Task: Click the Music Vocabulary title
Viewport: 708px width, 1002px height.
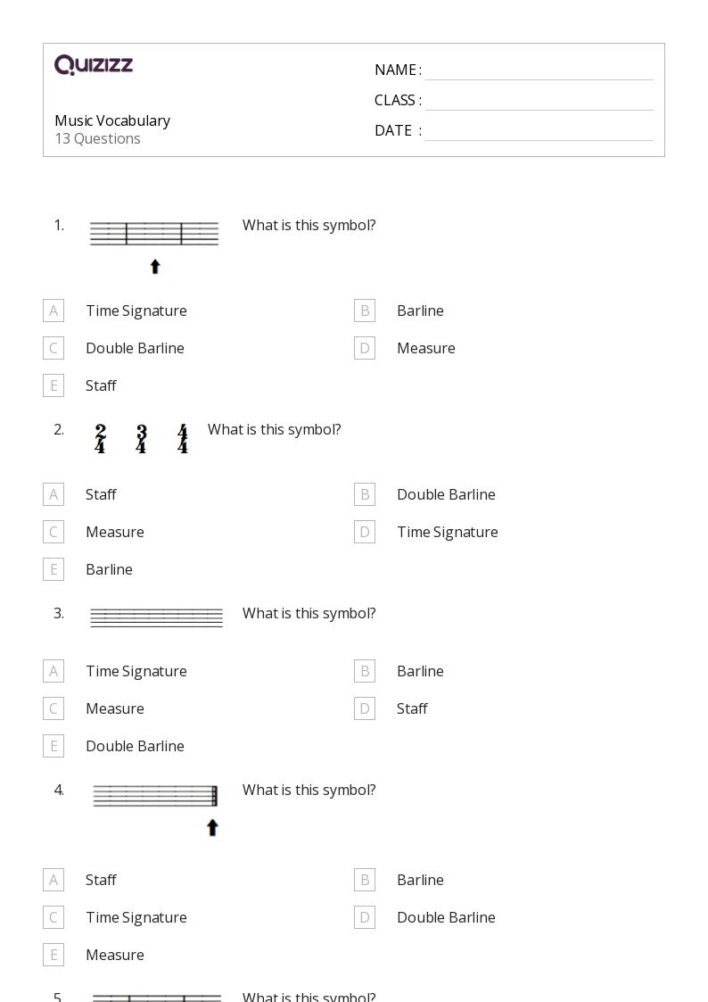Action: (112, 120)
